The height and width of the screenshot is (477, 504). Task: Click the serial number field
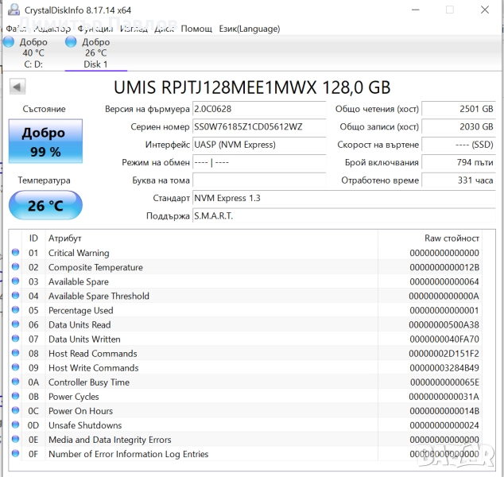tap(259, 126)
